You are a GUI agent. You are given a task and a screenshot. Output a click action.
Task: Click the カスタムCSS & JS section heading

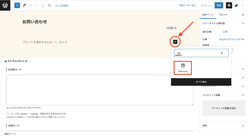click(16, 61)
